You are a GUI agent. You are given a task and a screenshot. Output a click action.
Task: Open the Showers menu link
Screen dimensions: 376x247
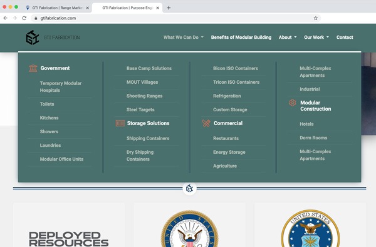49,132
